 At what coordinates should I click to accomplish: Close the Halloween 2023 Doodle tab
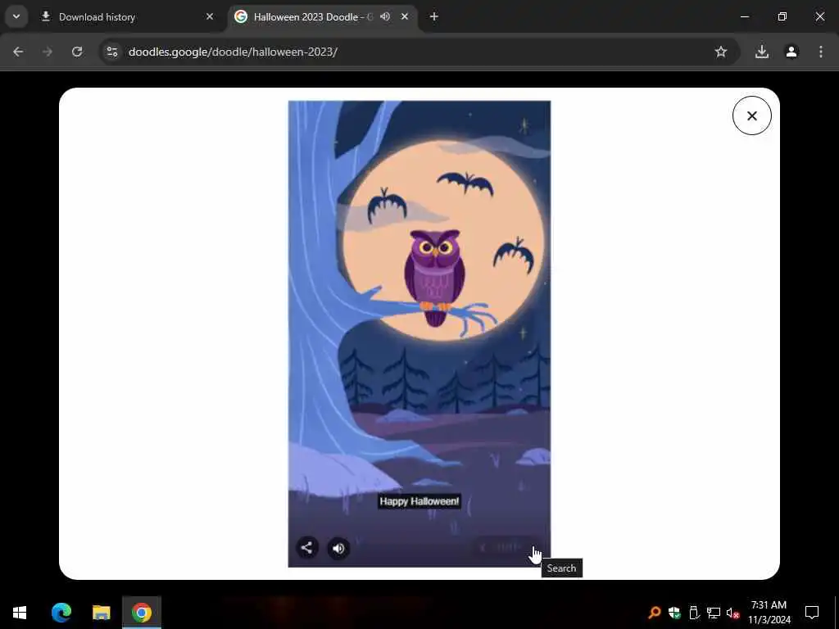tap(405, 16)
